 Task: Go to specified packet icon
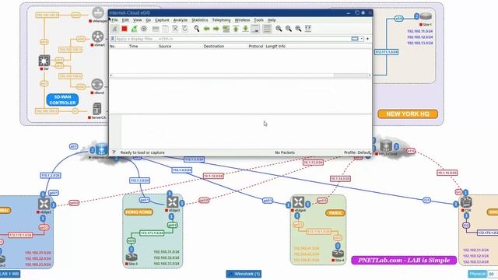226,29
